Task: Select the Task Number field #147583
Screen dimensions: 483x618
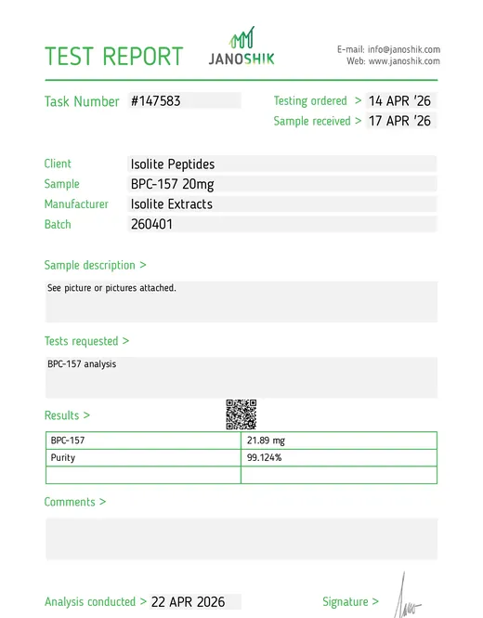Action: (184, 101)
